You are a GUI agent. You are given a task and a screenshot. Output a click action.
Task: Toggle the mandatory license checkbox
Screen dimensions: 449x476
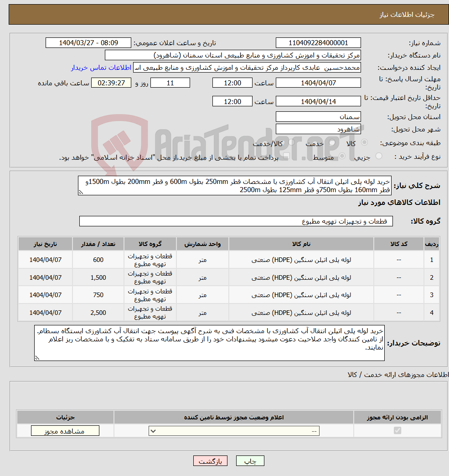(x=397, y=430)
